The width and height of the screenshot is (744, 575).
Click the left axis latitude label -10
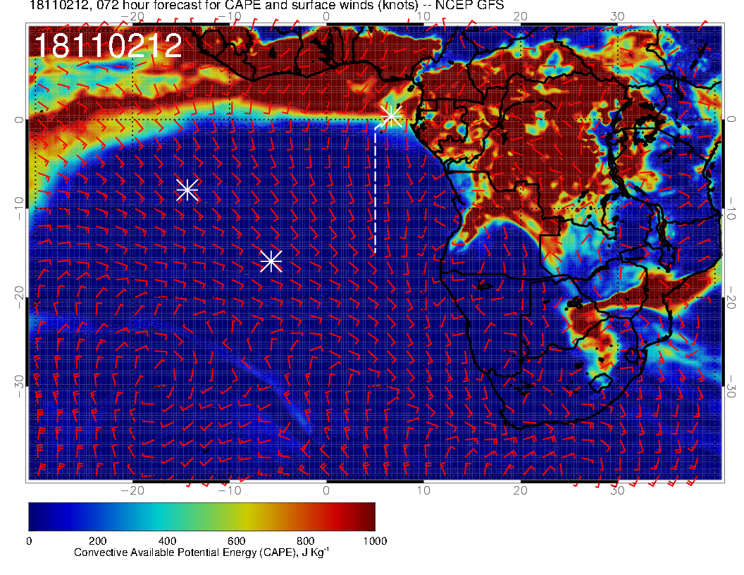(19, 208)
